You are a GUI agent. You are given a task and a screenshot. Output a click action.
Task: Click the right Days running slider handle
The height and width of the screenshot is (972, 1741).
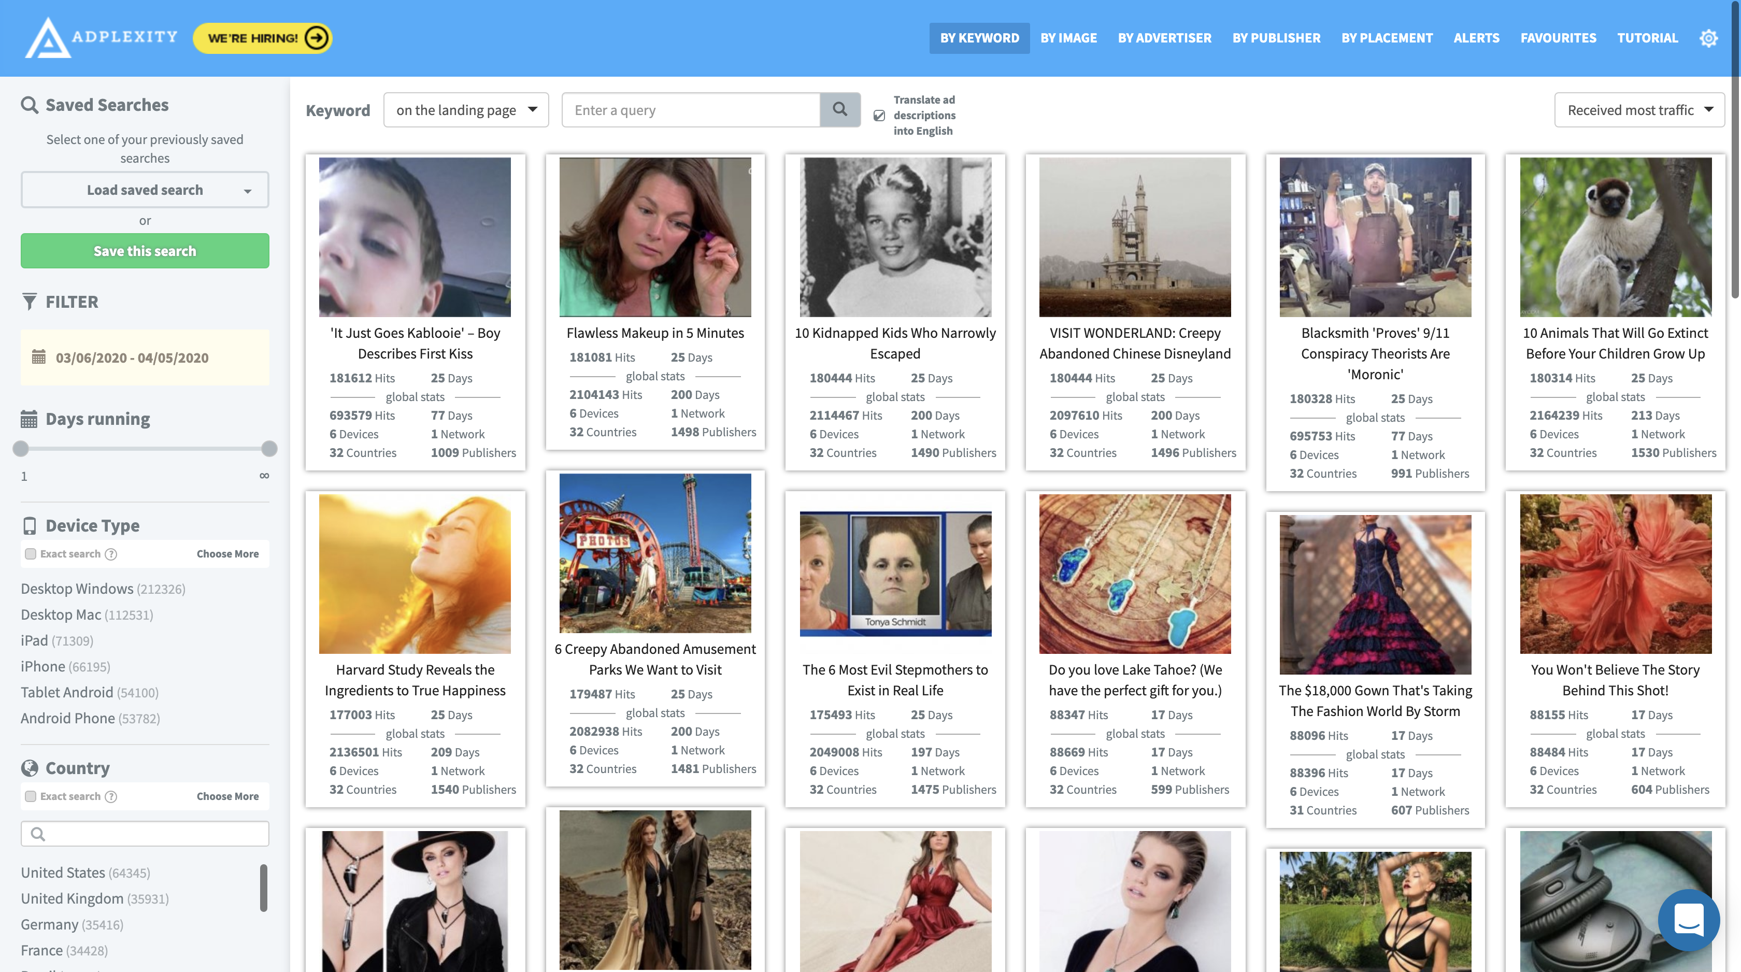click(x=269, y=448)
